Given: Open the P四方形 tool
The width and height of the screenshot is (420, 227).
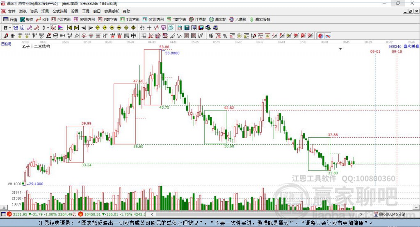Looking at the screenshot, I should point(61,20).
